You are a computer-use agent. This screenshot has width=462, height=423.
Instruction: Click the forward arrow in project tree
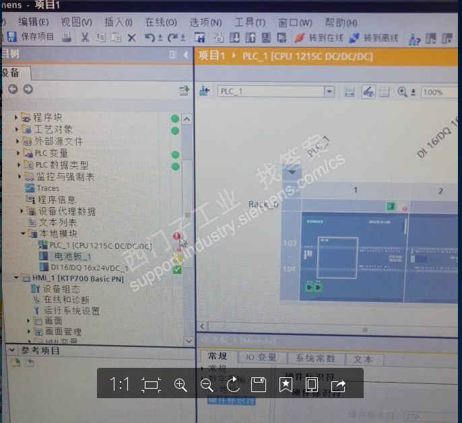[28, 89]
